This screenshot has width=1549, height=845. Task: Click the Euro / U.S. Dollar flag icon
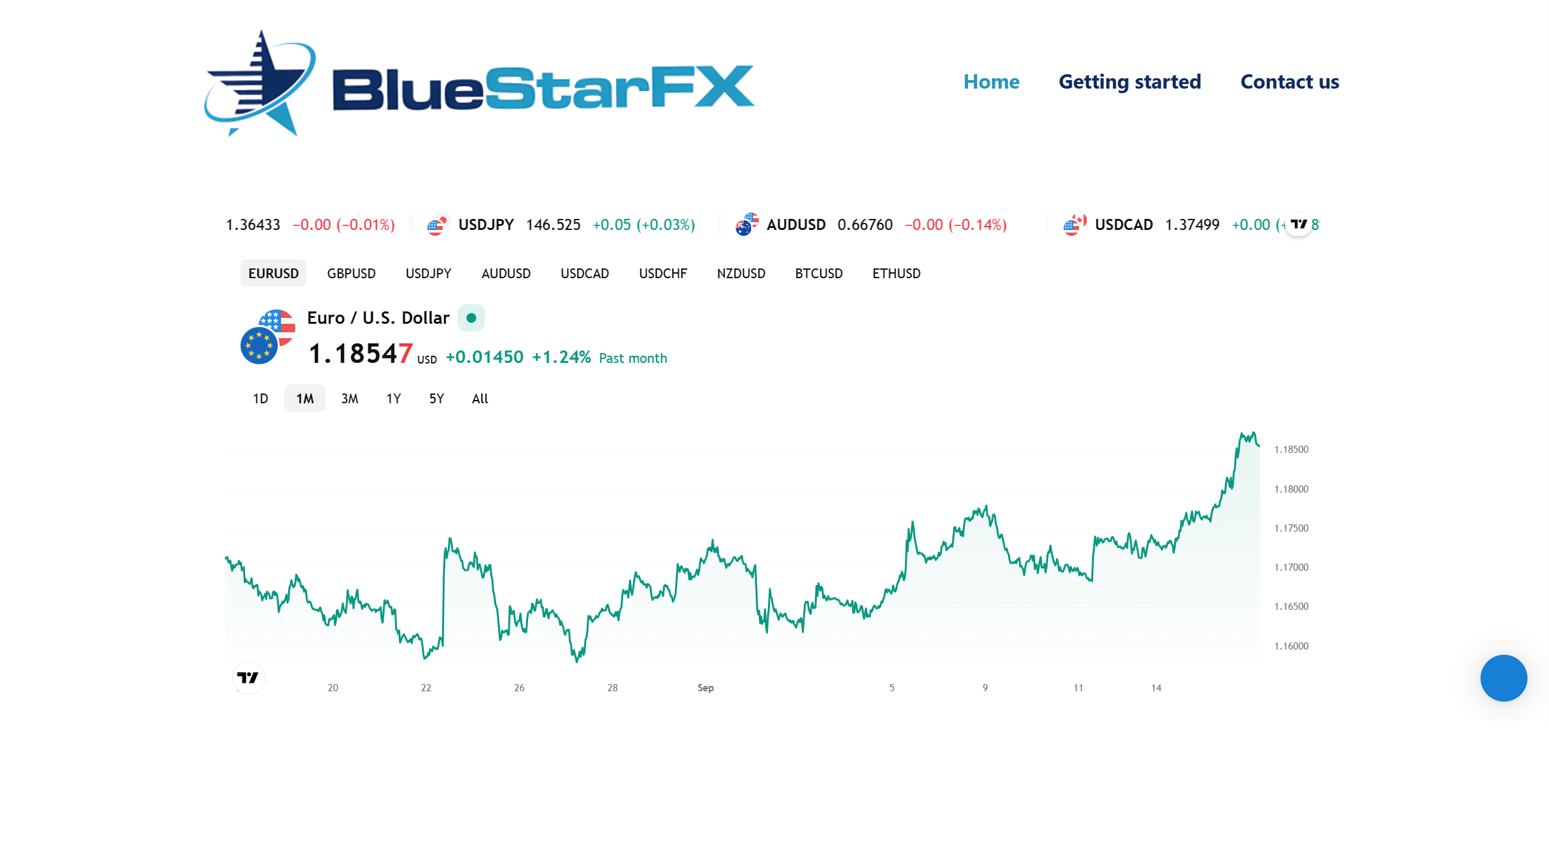click(268, 337)
